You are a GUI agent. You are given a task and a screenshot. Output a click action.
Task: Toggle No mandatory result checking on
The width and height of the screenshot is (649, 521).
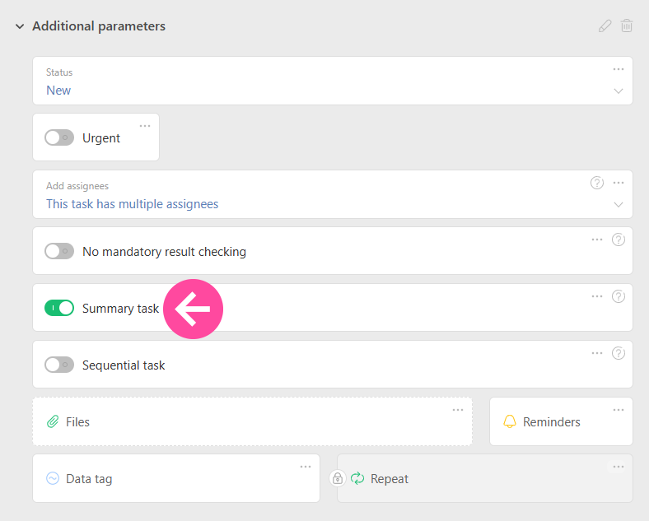(x=59, y=252)
